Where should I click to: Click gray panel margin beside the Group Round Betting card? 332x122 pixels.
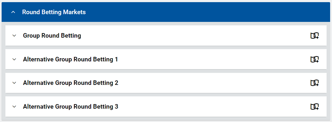[x=3, y=36]
